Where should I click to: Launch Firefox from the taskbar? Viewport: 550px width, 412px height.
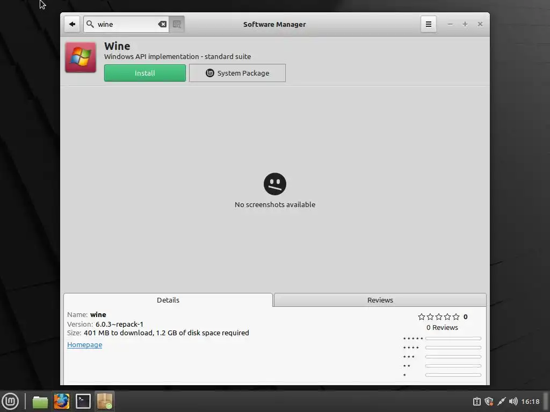[61, 401]
